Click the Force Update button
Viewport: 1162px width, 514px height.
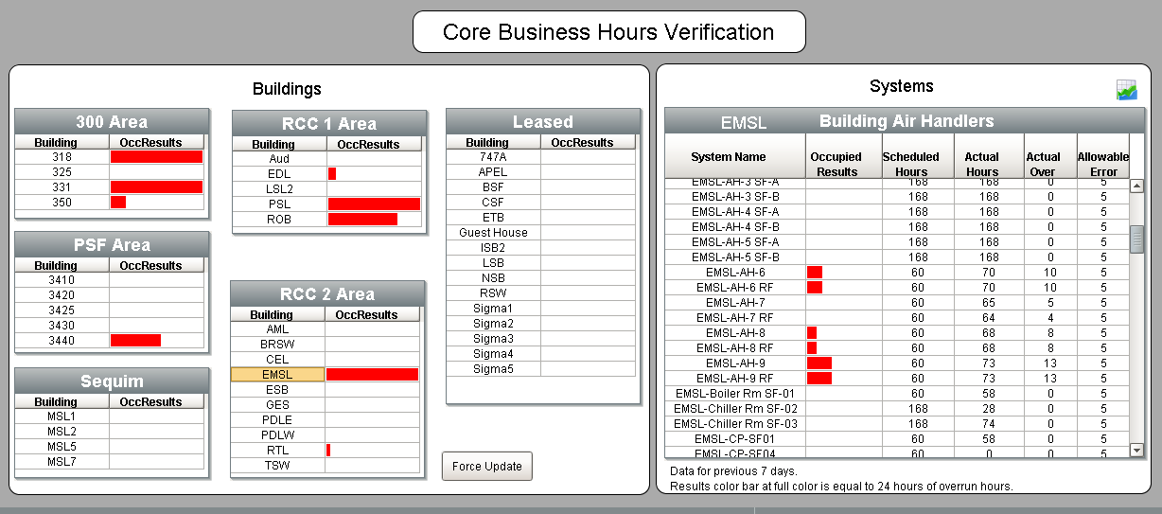(487, 467)
